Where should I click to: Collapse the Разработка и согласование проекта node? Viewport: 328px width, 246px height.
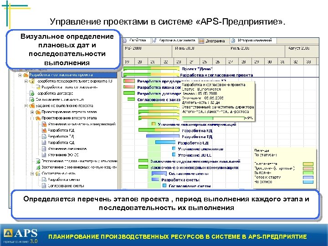coord(20,75)
